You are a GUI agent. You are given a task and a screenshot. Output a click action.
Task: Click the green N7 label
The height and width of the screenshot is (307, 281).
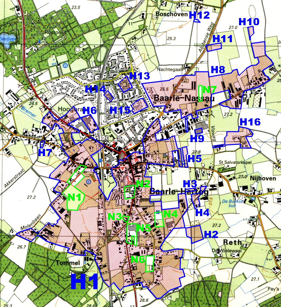click(210, 90)
